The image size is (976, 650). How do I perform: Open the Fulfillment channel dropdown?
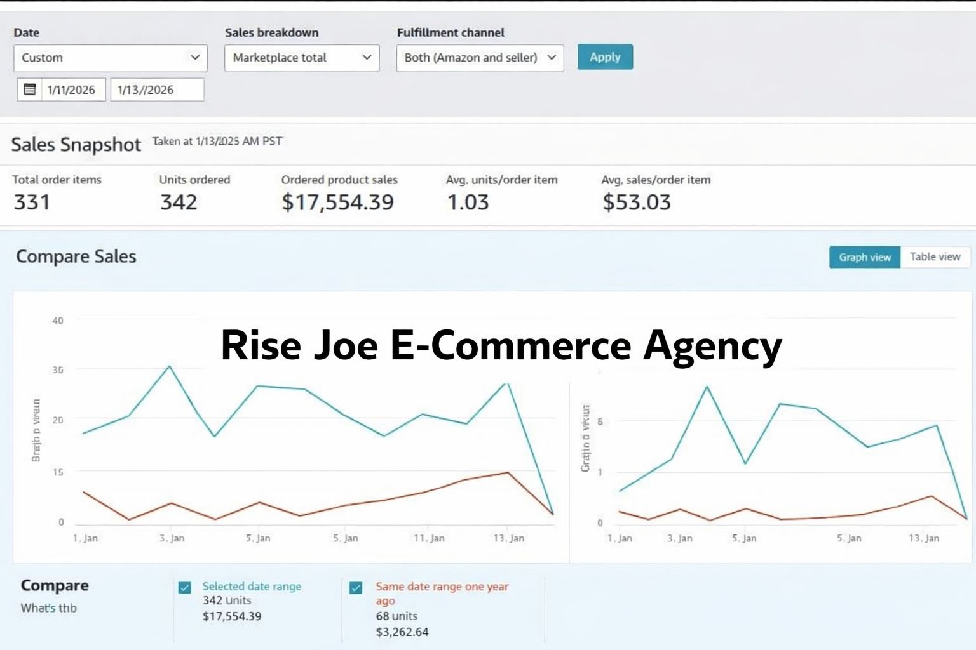(479, 58)
